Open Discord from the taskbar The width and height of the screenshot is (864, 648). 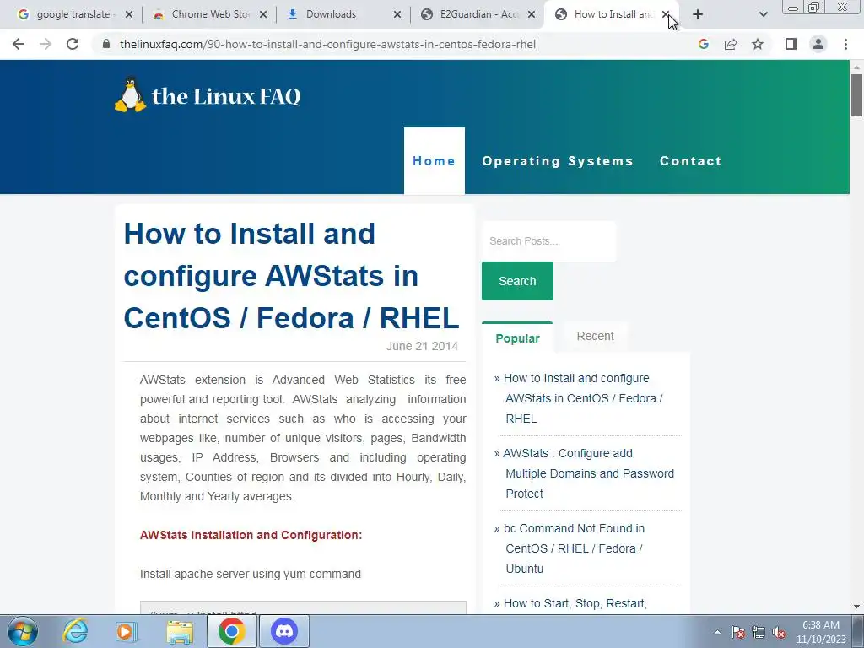(x=284, y=631)
